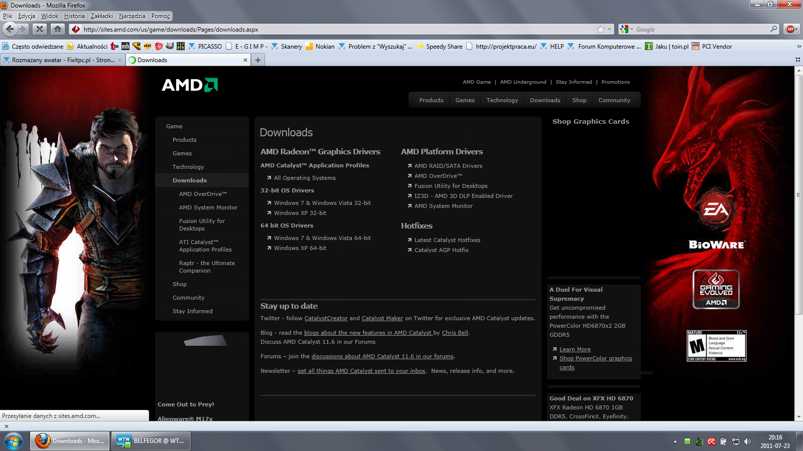Open the 'MM' bookmark icon
803x451 pixels.
181,46
